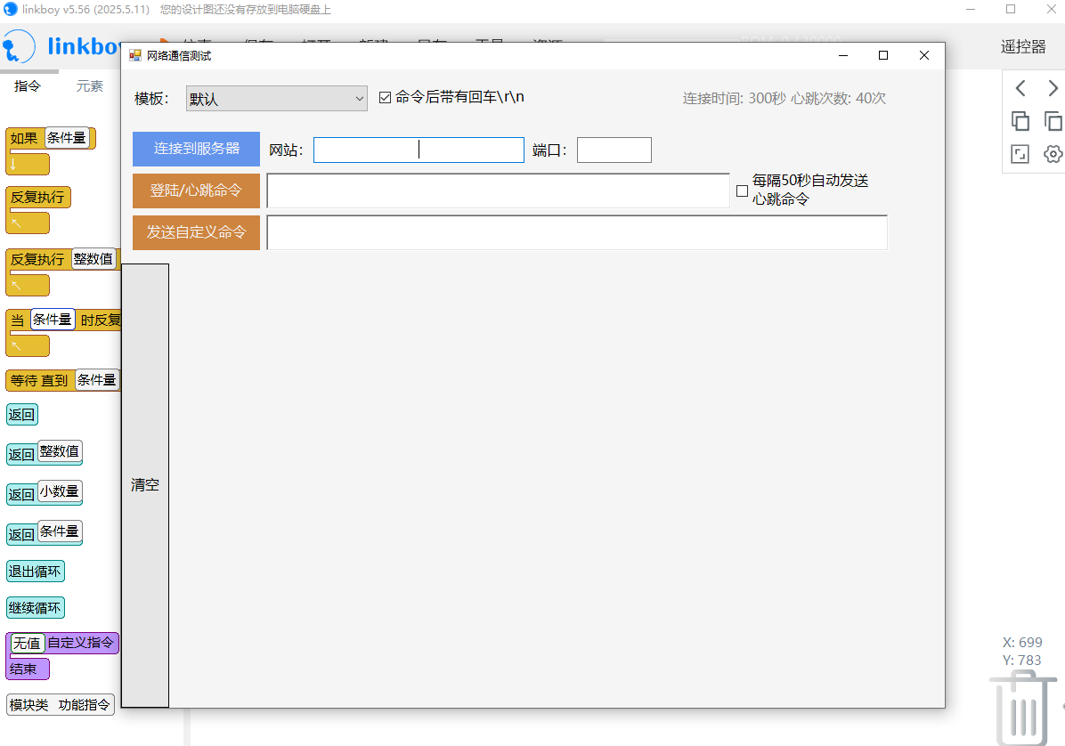The height and width of the screenshot is (746, 1065).
Task: Click the 端口 input field
Action: point(614,150)
